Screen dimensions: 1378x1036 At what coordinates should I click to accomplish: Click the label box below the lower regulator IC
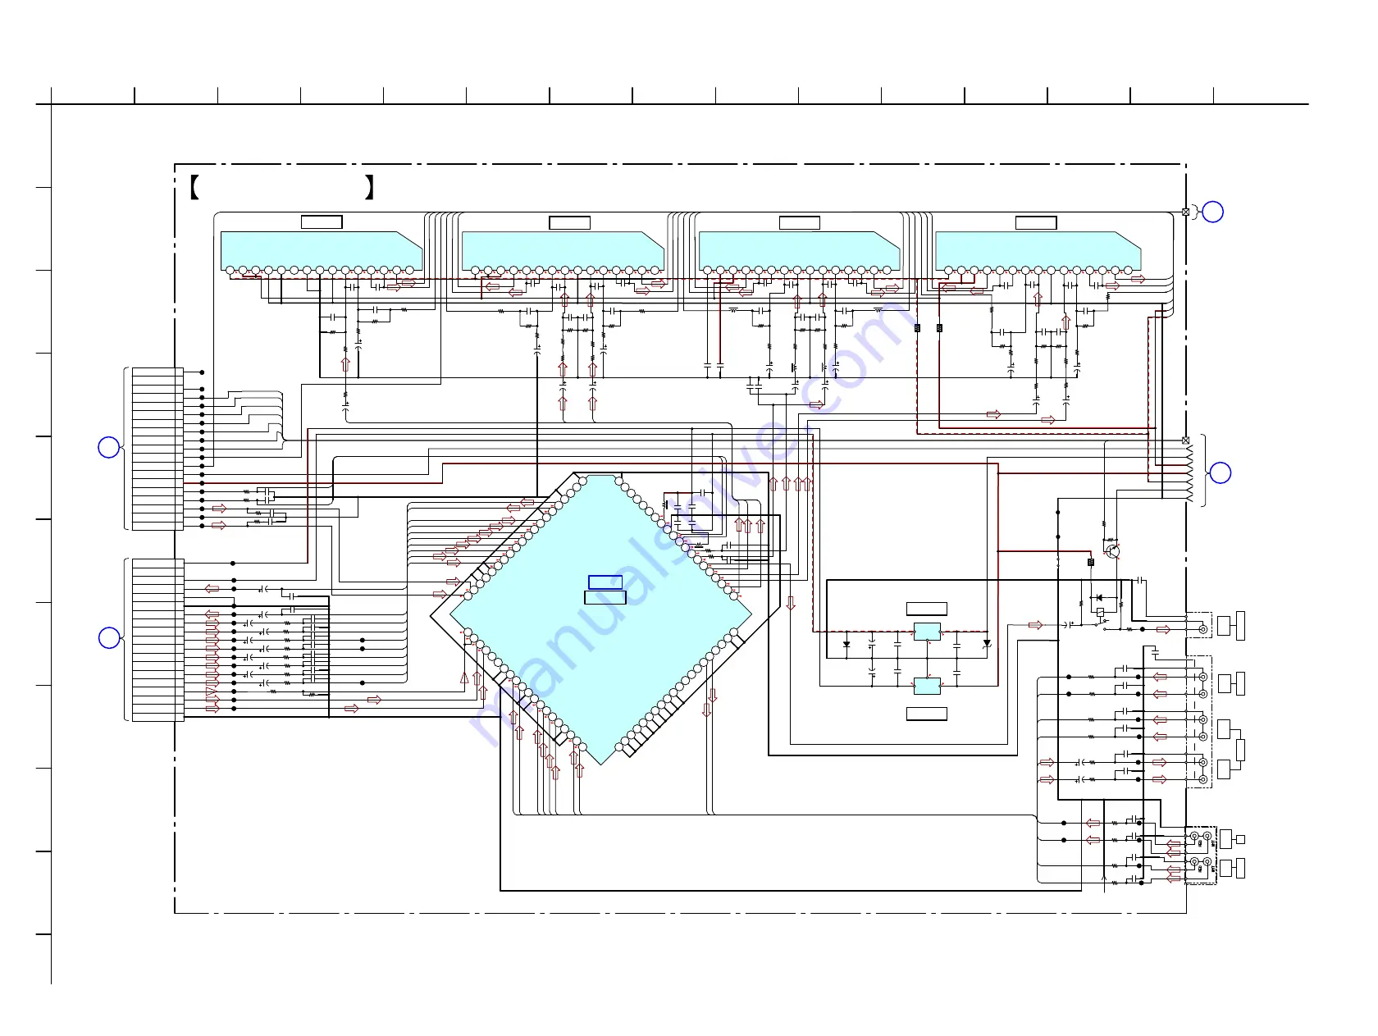point(927,714)
